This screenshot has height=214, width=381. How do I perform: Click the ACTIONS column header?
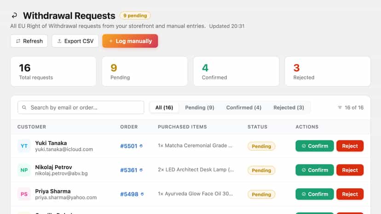pos(307,127)
